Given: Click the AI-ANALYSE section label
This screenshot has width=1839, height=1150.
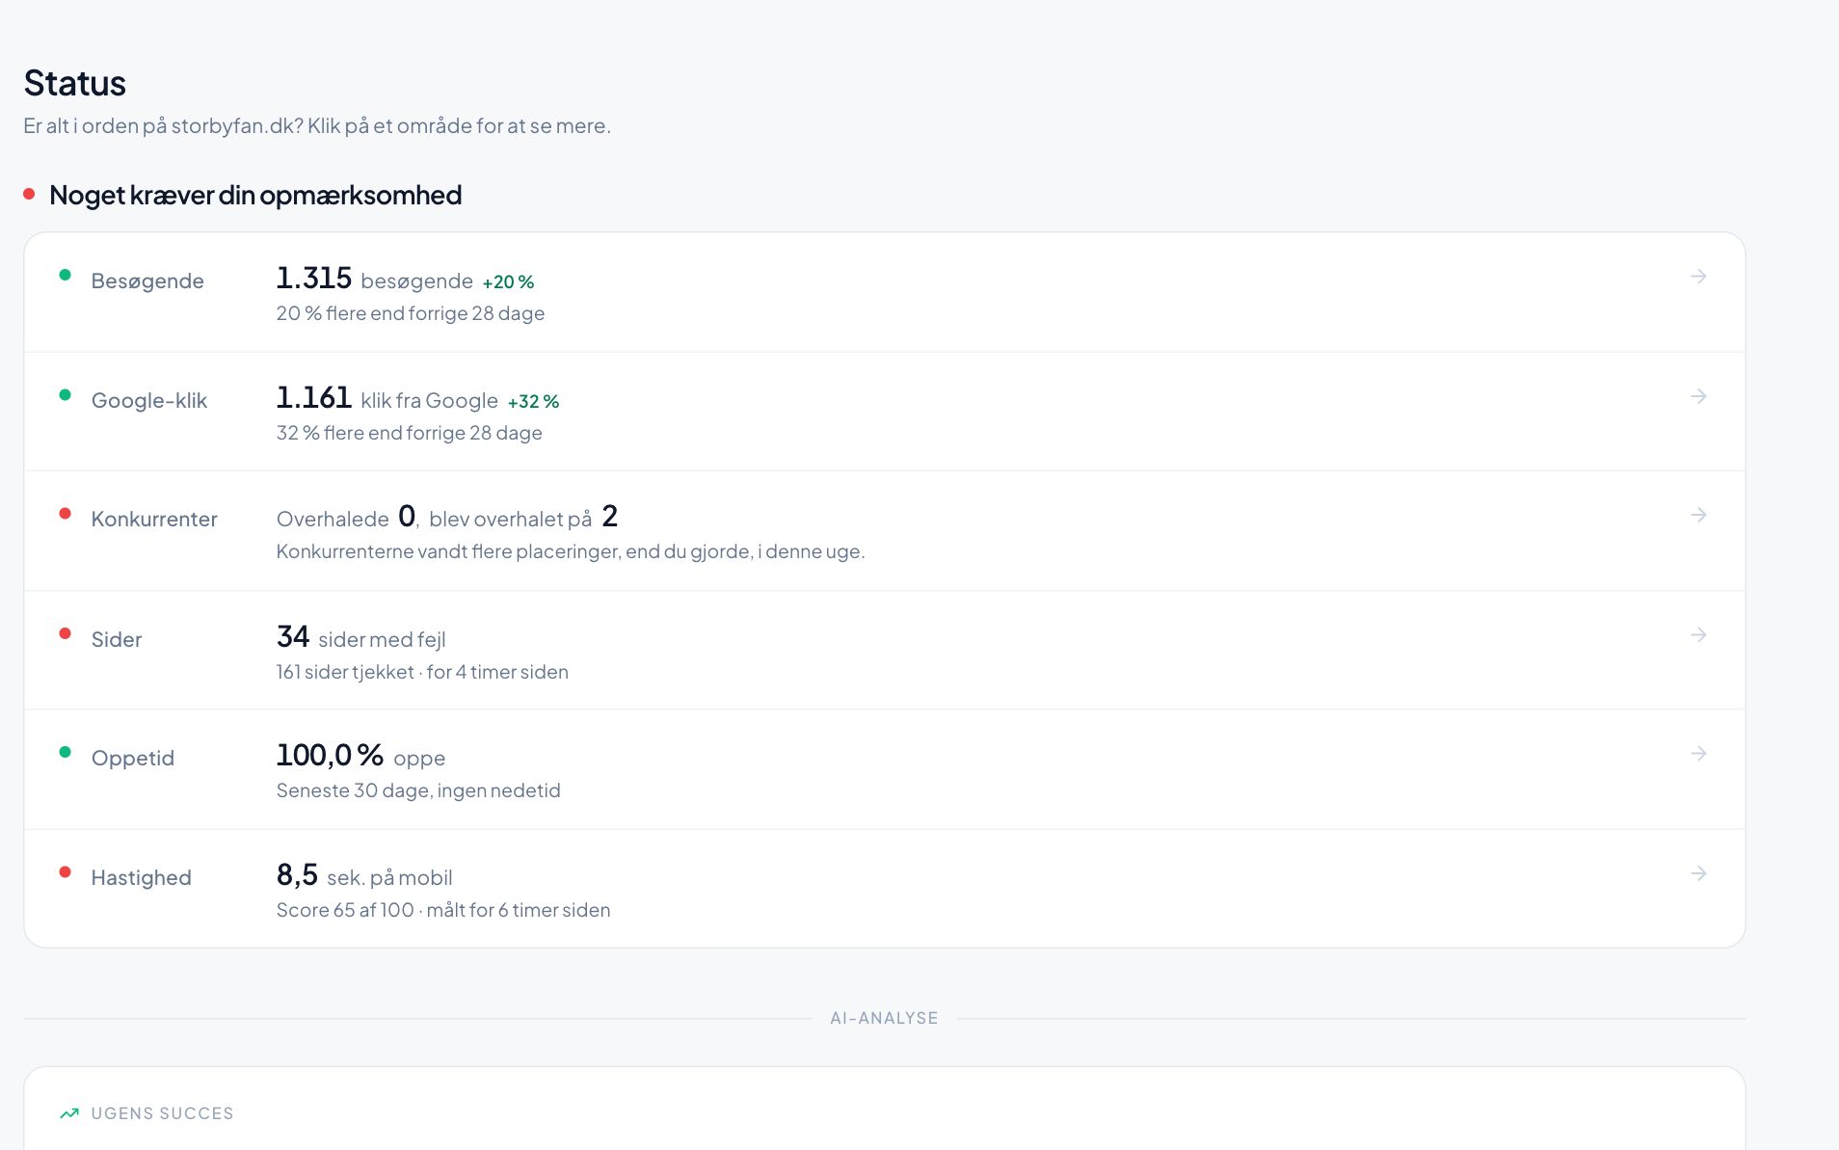Looking at the screenshot, I should click(884, 1018).
